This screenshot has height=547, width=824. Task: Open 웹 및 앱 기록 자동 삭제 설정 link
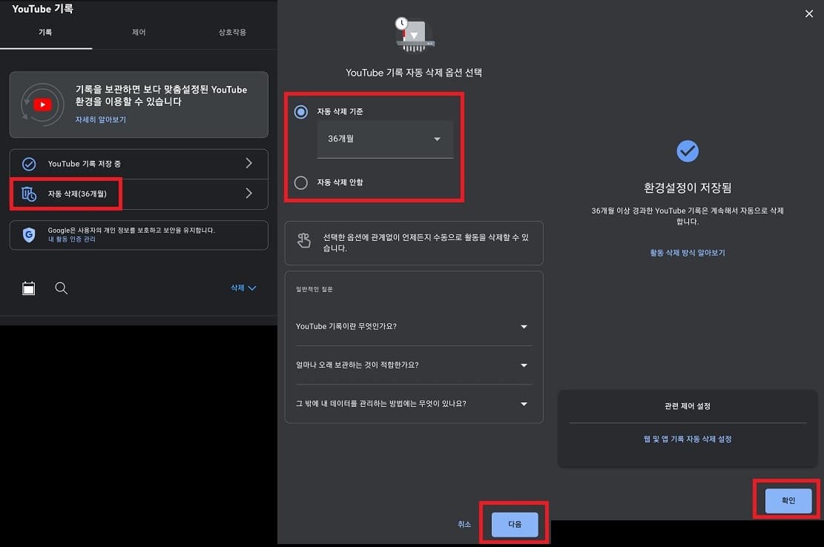click(x=688, y=440)
